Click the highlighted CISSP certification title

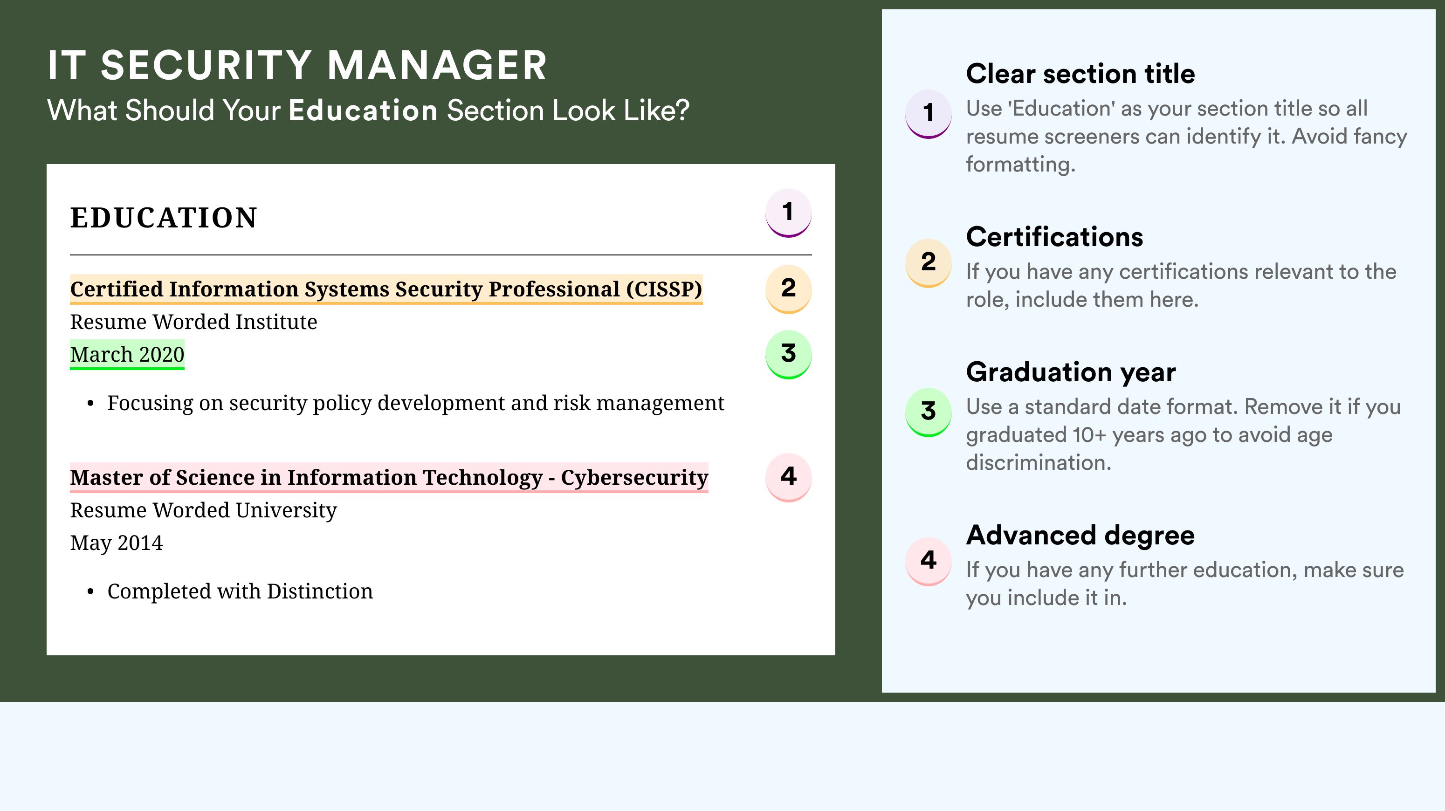point(386,289)
